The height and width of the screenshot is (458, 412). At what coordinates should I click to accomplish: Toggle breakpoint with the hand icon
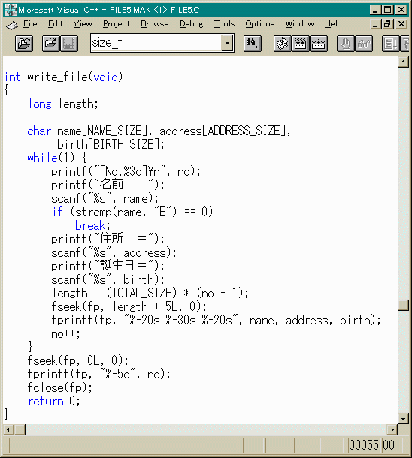pos(346,44)
